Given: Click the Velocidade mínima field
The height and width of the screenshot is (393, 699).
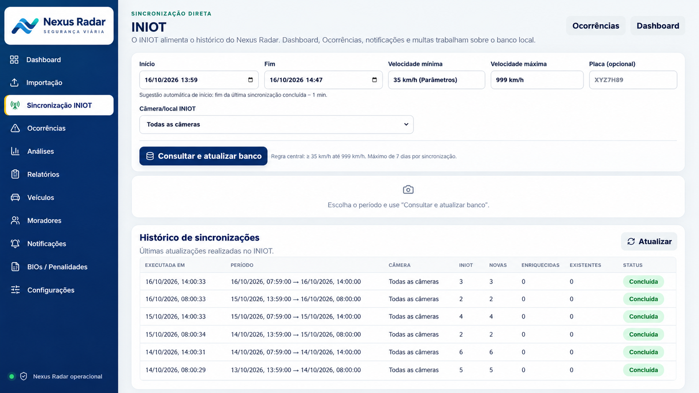Looking at the screenshot, I should [436, 80].
